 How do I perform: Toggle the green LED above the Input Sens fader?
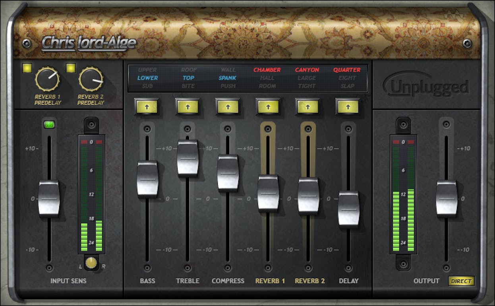[49, 124]
